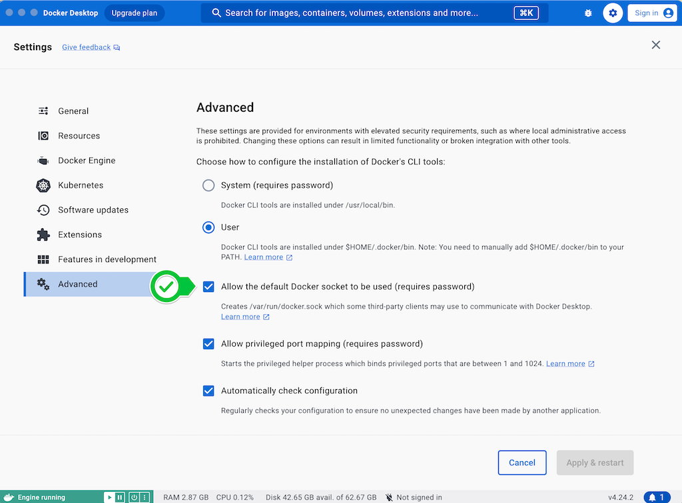Click external link icon after privileged ports text

591,364
